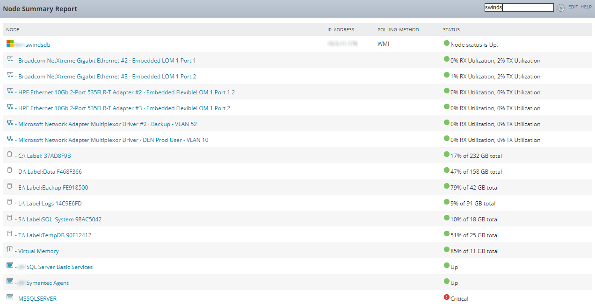This screenshot has height=304, width=595.
Task: Open S:\ Label:SQL_System 98AC5042 volume link
Action: pyautogui.click(x=60, y=219)
